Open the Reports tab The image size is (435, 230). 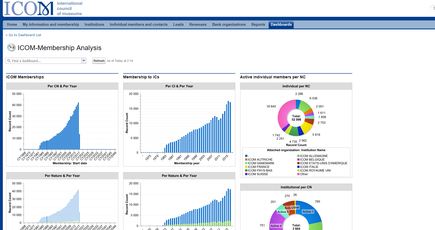258,25
